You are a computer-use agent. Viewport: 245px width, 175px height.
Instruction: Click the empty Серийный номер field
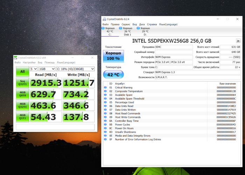(174, 52)
